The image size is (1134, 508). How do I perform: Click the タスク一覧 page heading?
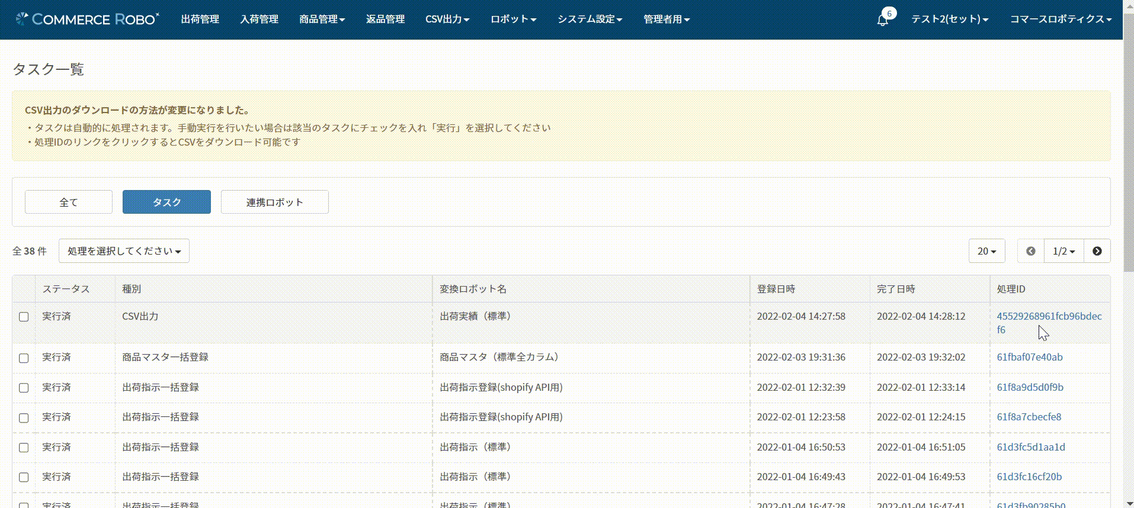click(48, 69)
